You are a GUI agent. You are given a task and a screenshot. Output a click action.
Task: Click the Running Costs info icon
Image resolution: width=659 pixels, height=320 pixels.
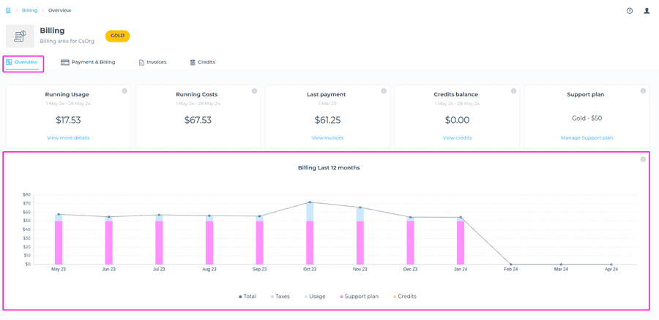(254, 91)
